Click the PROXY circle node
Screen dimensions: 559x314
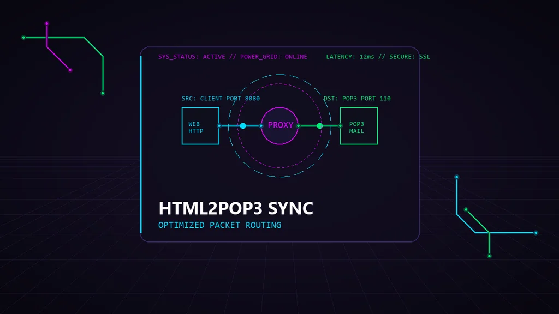coord(280,126)
